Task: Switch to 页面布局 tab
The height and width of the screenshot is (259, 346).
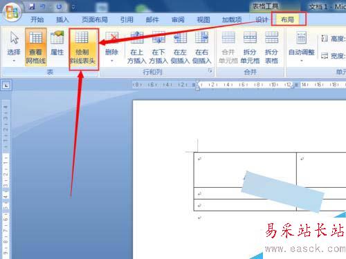Action: 95,19
